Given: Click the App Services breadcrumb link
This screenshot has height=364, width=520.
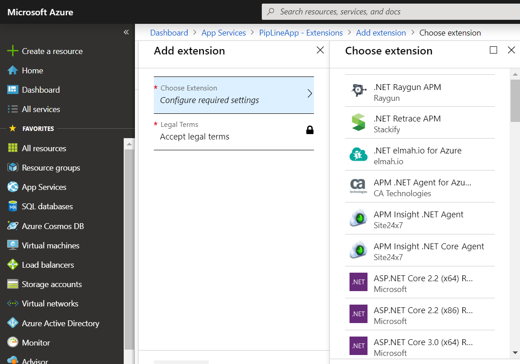Looking at the screenshot, I should (x=224, y=33).
